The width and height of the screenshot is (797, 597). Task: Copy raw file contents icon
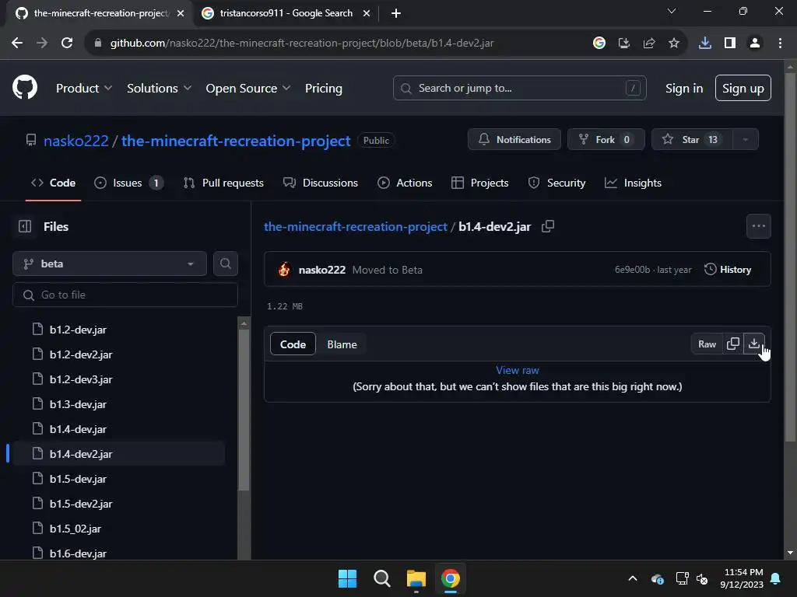coord(733,344)
